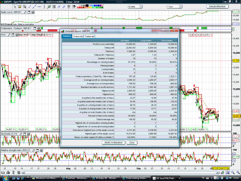Pick the pink color swatch

coord(102,6)
